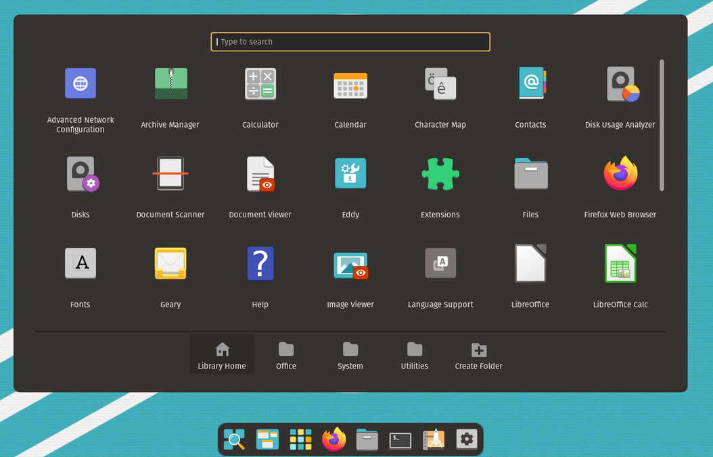Open system settings from the dock

466,439
